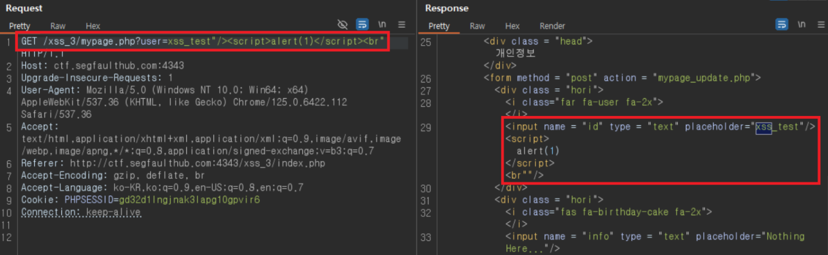Screen dimensions: 828x255
Task: Click the Response panel title
Action: click(x=447, y=8)
